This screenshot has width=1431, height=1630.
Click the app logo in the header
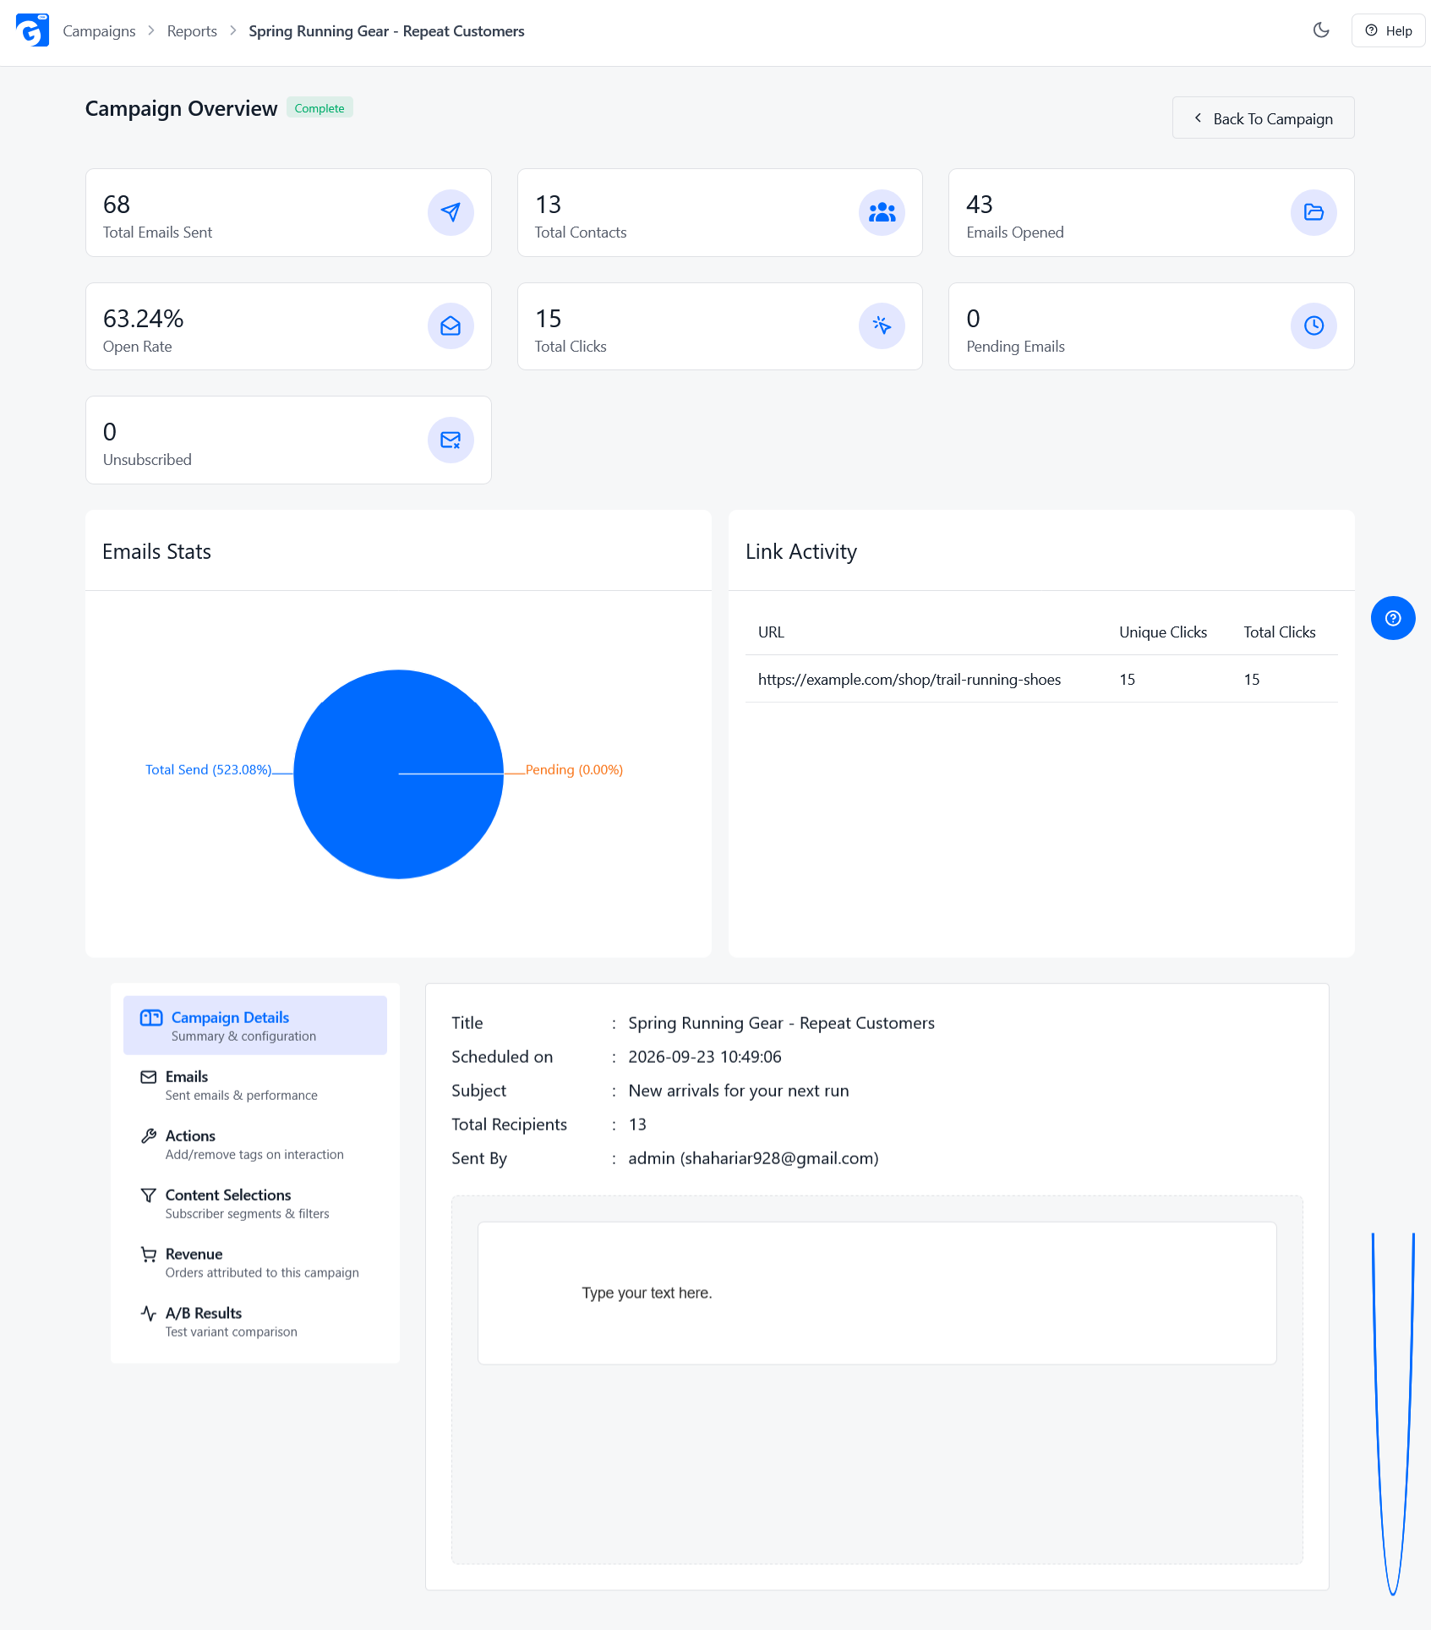tap(32, 30)
